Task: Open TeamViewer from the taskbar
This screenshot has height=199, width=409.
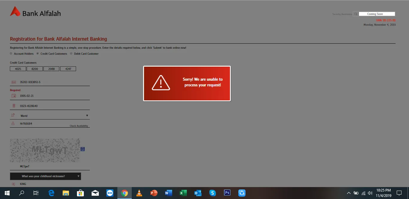Action: [x=110, y=193]
